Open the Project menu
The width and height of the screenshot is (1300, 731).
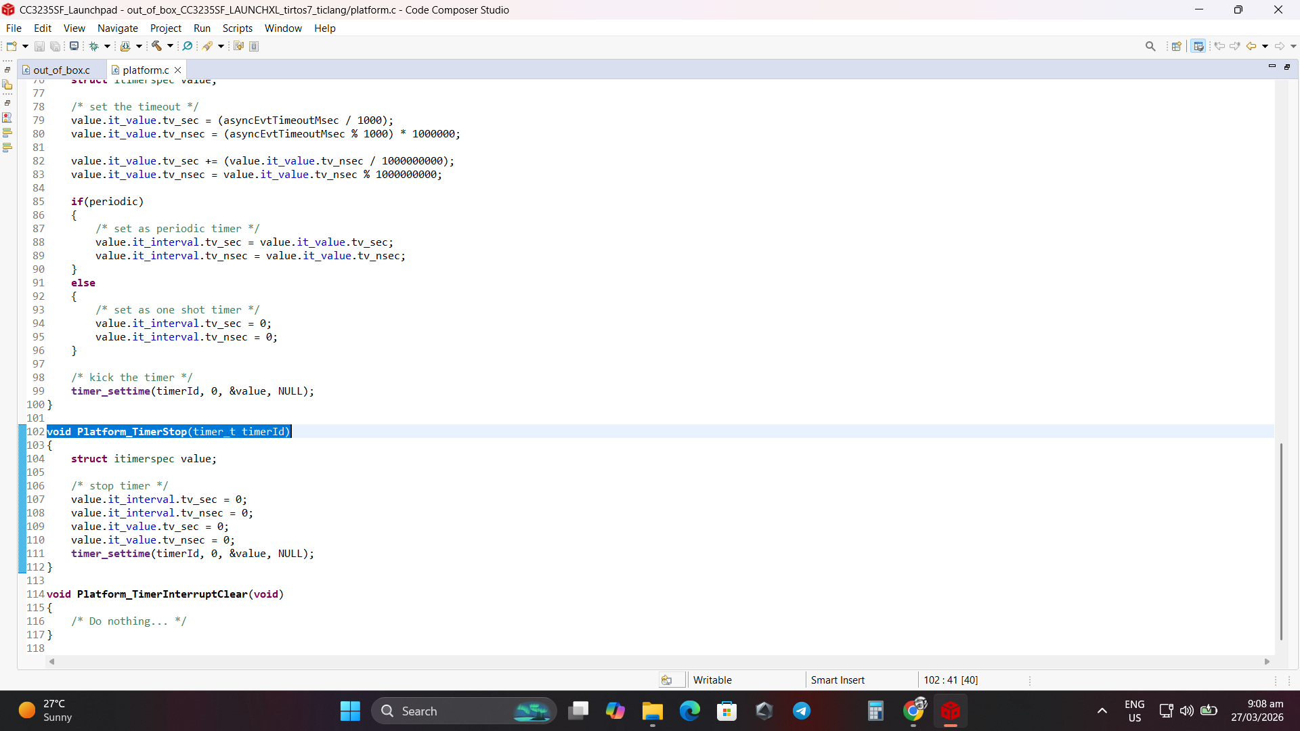click(166, 28)
